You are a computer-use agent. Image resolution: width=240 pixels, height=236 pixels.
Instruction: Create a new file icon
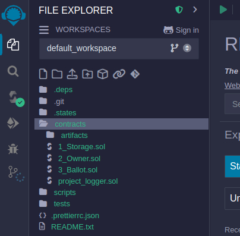point(43,74)
